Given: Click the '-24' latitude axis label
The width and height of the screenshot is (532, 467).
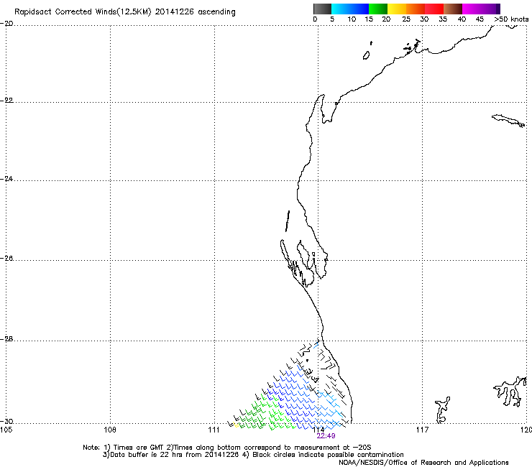Looking at the screenshot, I should (6, 178).
